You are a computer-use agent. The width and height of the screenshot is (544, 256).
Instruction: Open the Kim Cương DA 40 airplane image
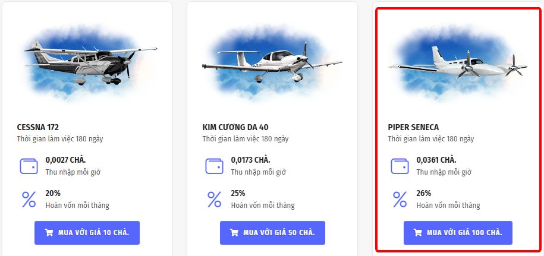coord(273,62)
